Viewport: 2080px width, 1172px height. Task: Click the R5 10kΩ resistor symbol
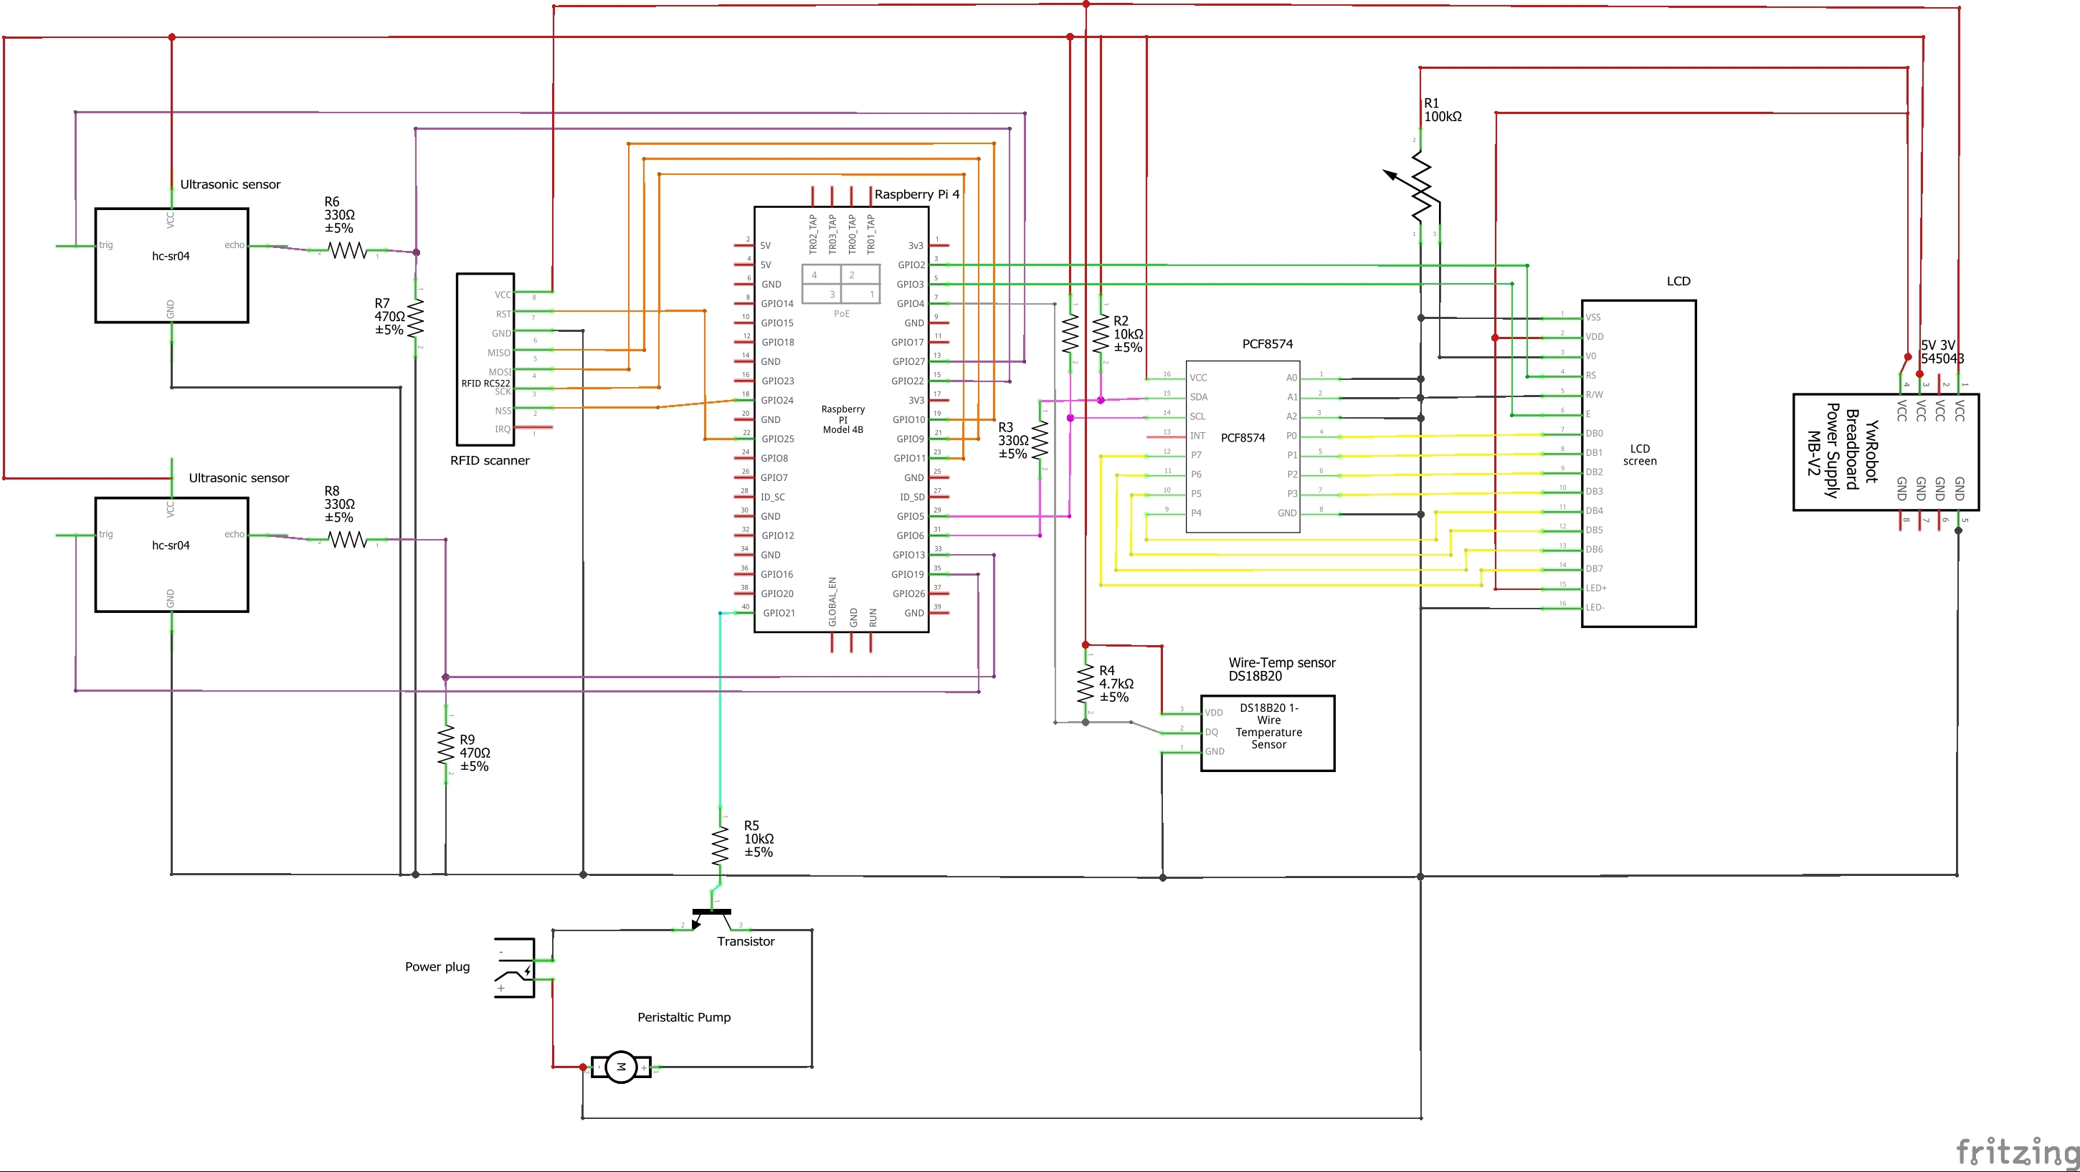tap(719, 844)
